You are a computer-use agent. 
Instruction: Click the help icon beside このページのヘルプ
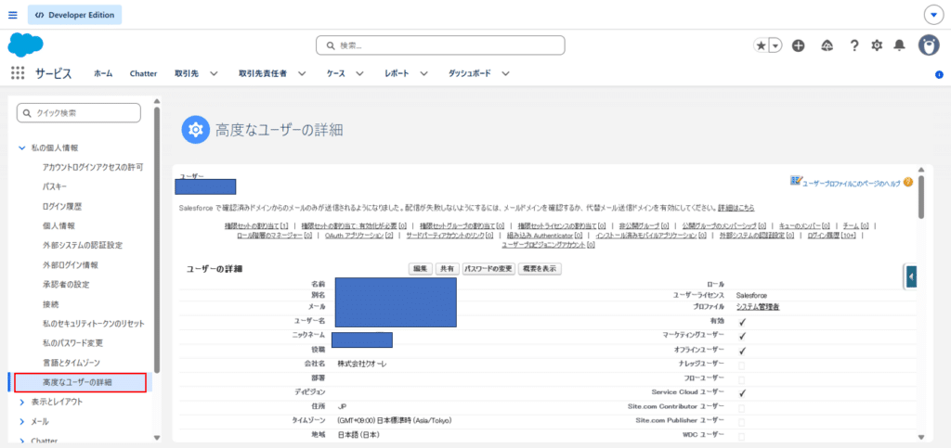coord(908,181)
